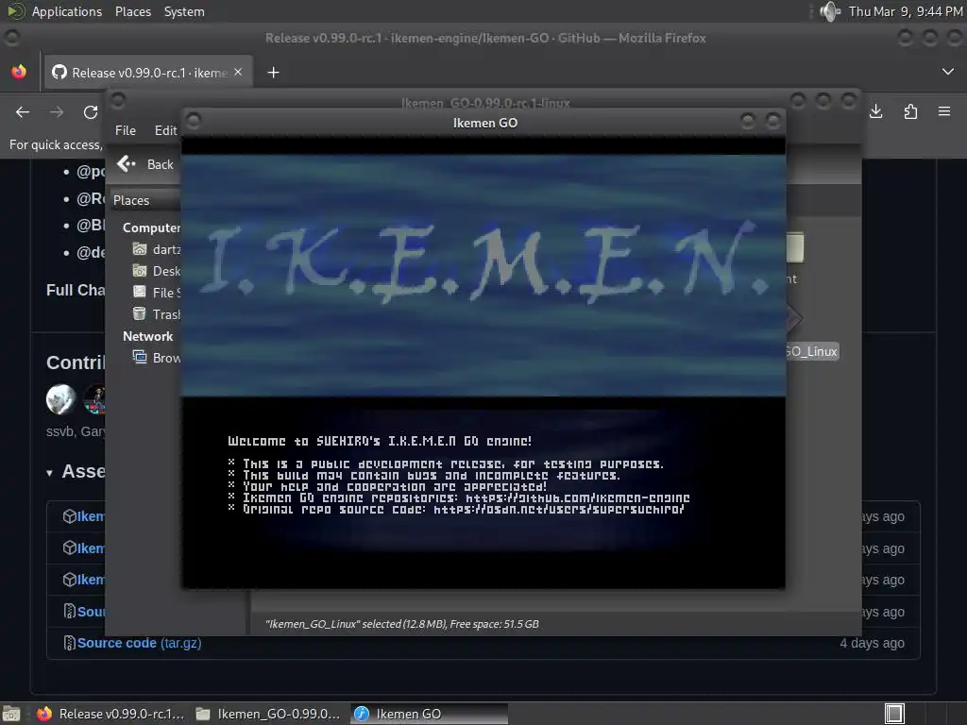Viewport: 967px width, 725px height.
Task: Select the Ikemen_GO_Linux file label
Action: coord(811,351)
